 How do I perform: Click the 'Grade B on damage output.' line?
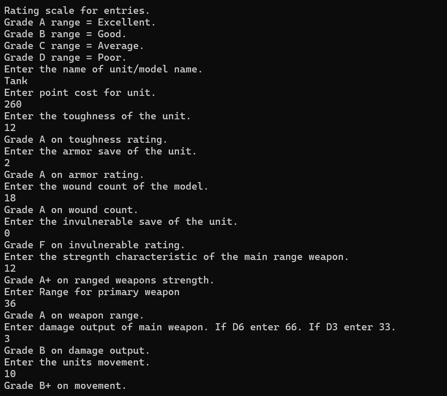pos(77,351)
